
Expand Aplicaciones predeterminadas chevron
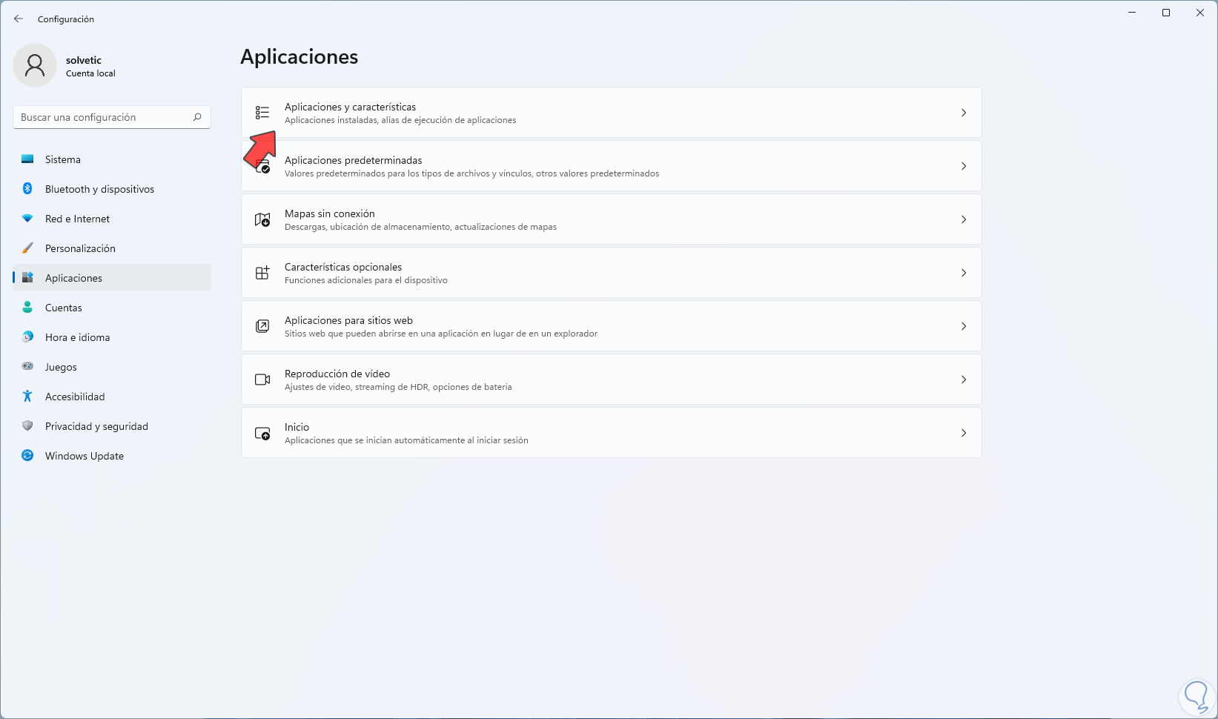(x=964, y=166)
